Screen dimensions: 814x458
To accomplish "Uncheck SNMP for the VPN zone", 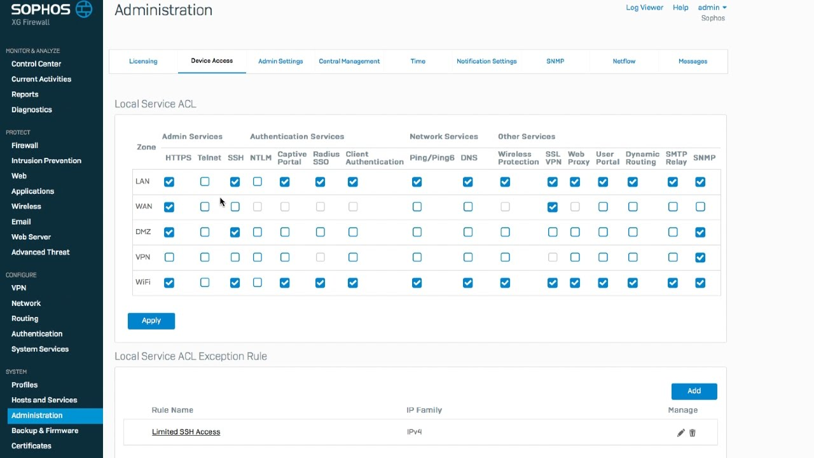I will [x=700, y=258].
